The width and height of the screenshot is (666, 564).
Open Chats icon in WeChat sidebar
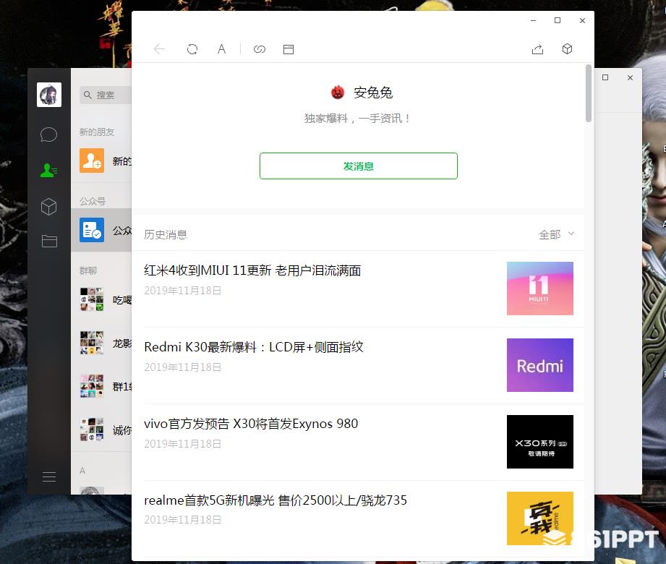tap(49, 134)
